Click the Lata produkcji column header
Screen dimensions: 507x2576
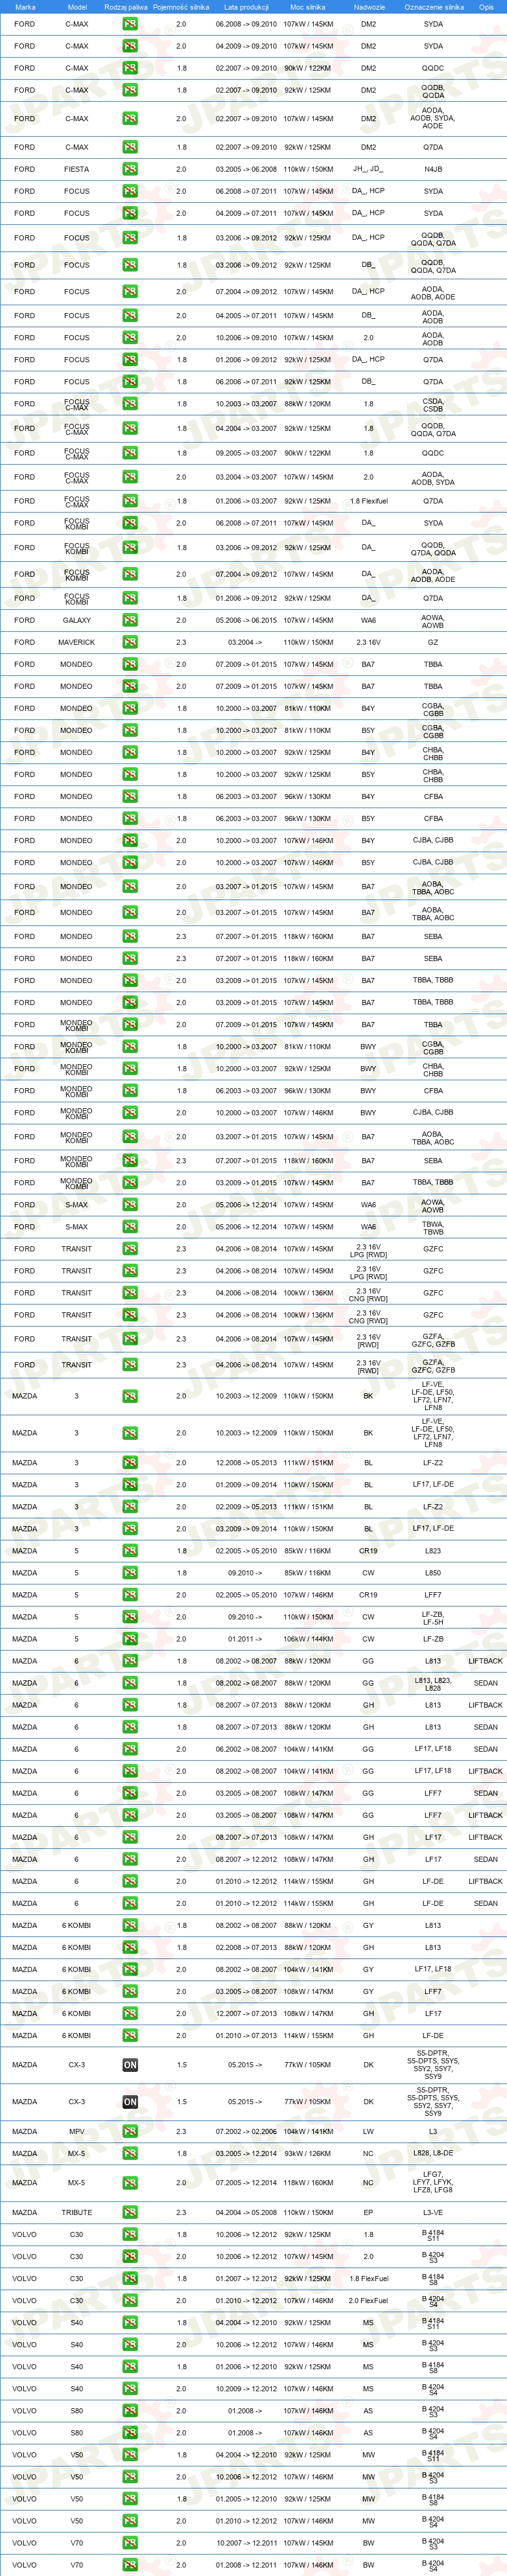[x=246, y=7]
